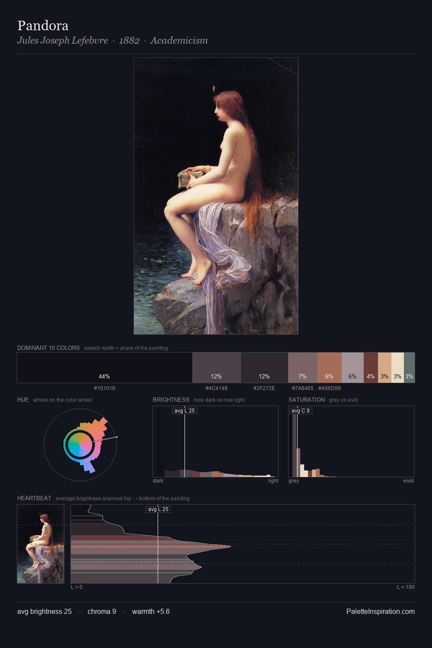This screenshot has width=432, height=648.
Task: Click the L = 0 axis label
Action: pos(76,587)
